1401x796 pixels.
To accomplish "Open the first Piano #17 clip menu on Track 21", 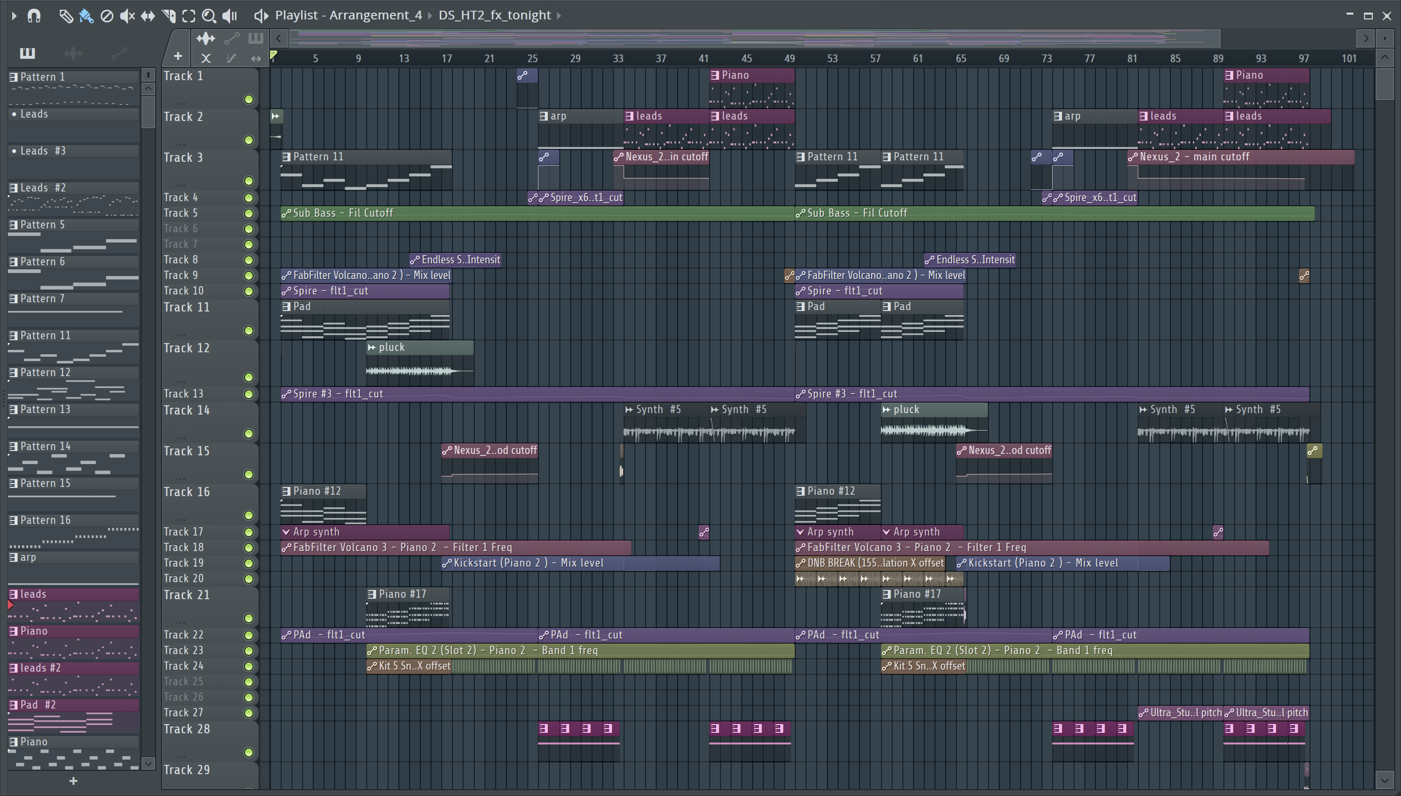I will point(372,594).
